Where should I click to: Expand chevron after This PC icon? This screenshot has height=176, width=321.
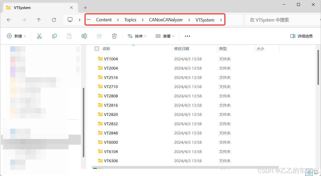point(80,20)
